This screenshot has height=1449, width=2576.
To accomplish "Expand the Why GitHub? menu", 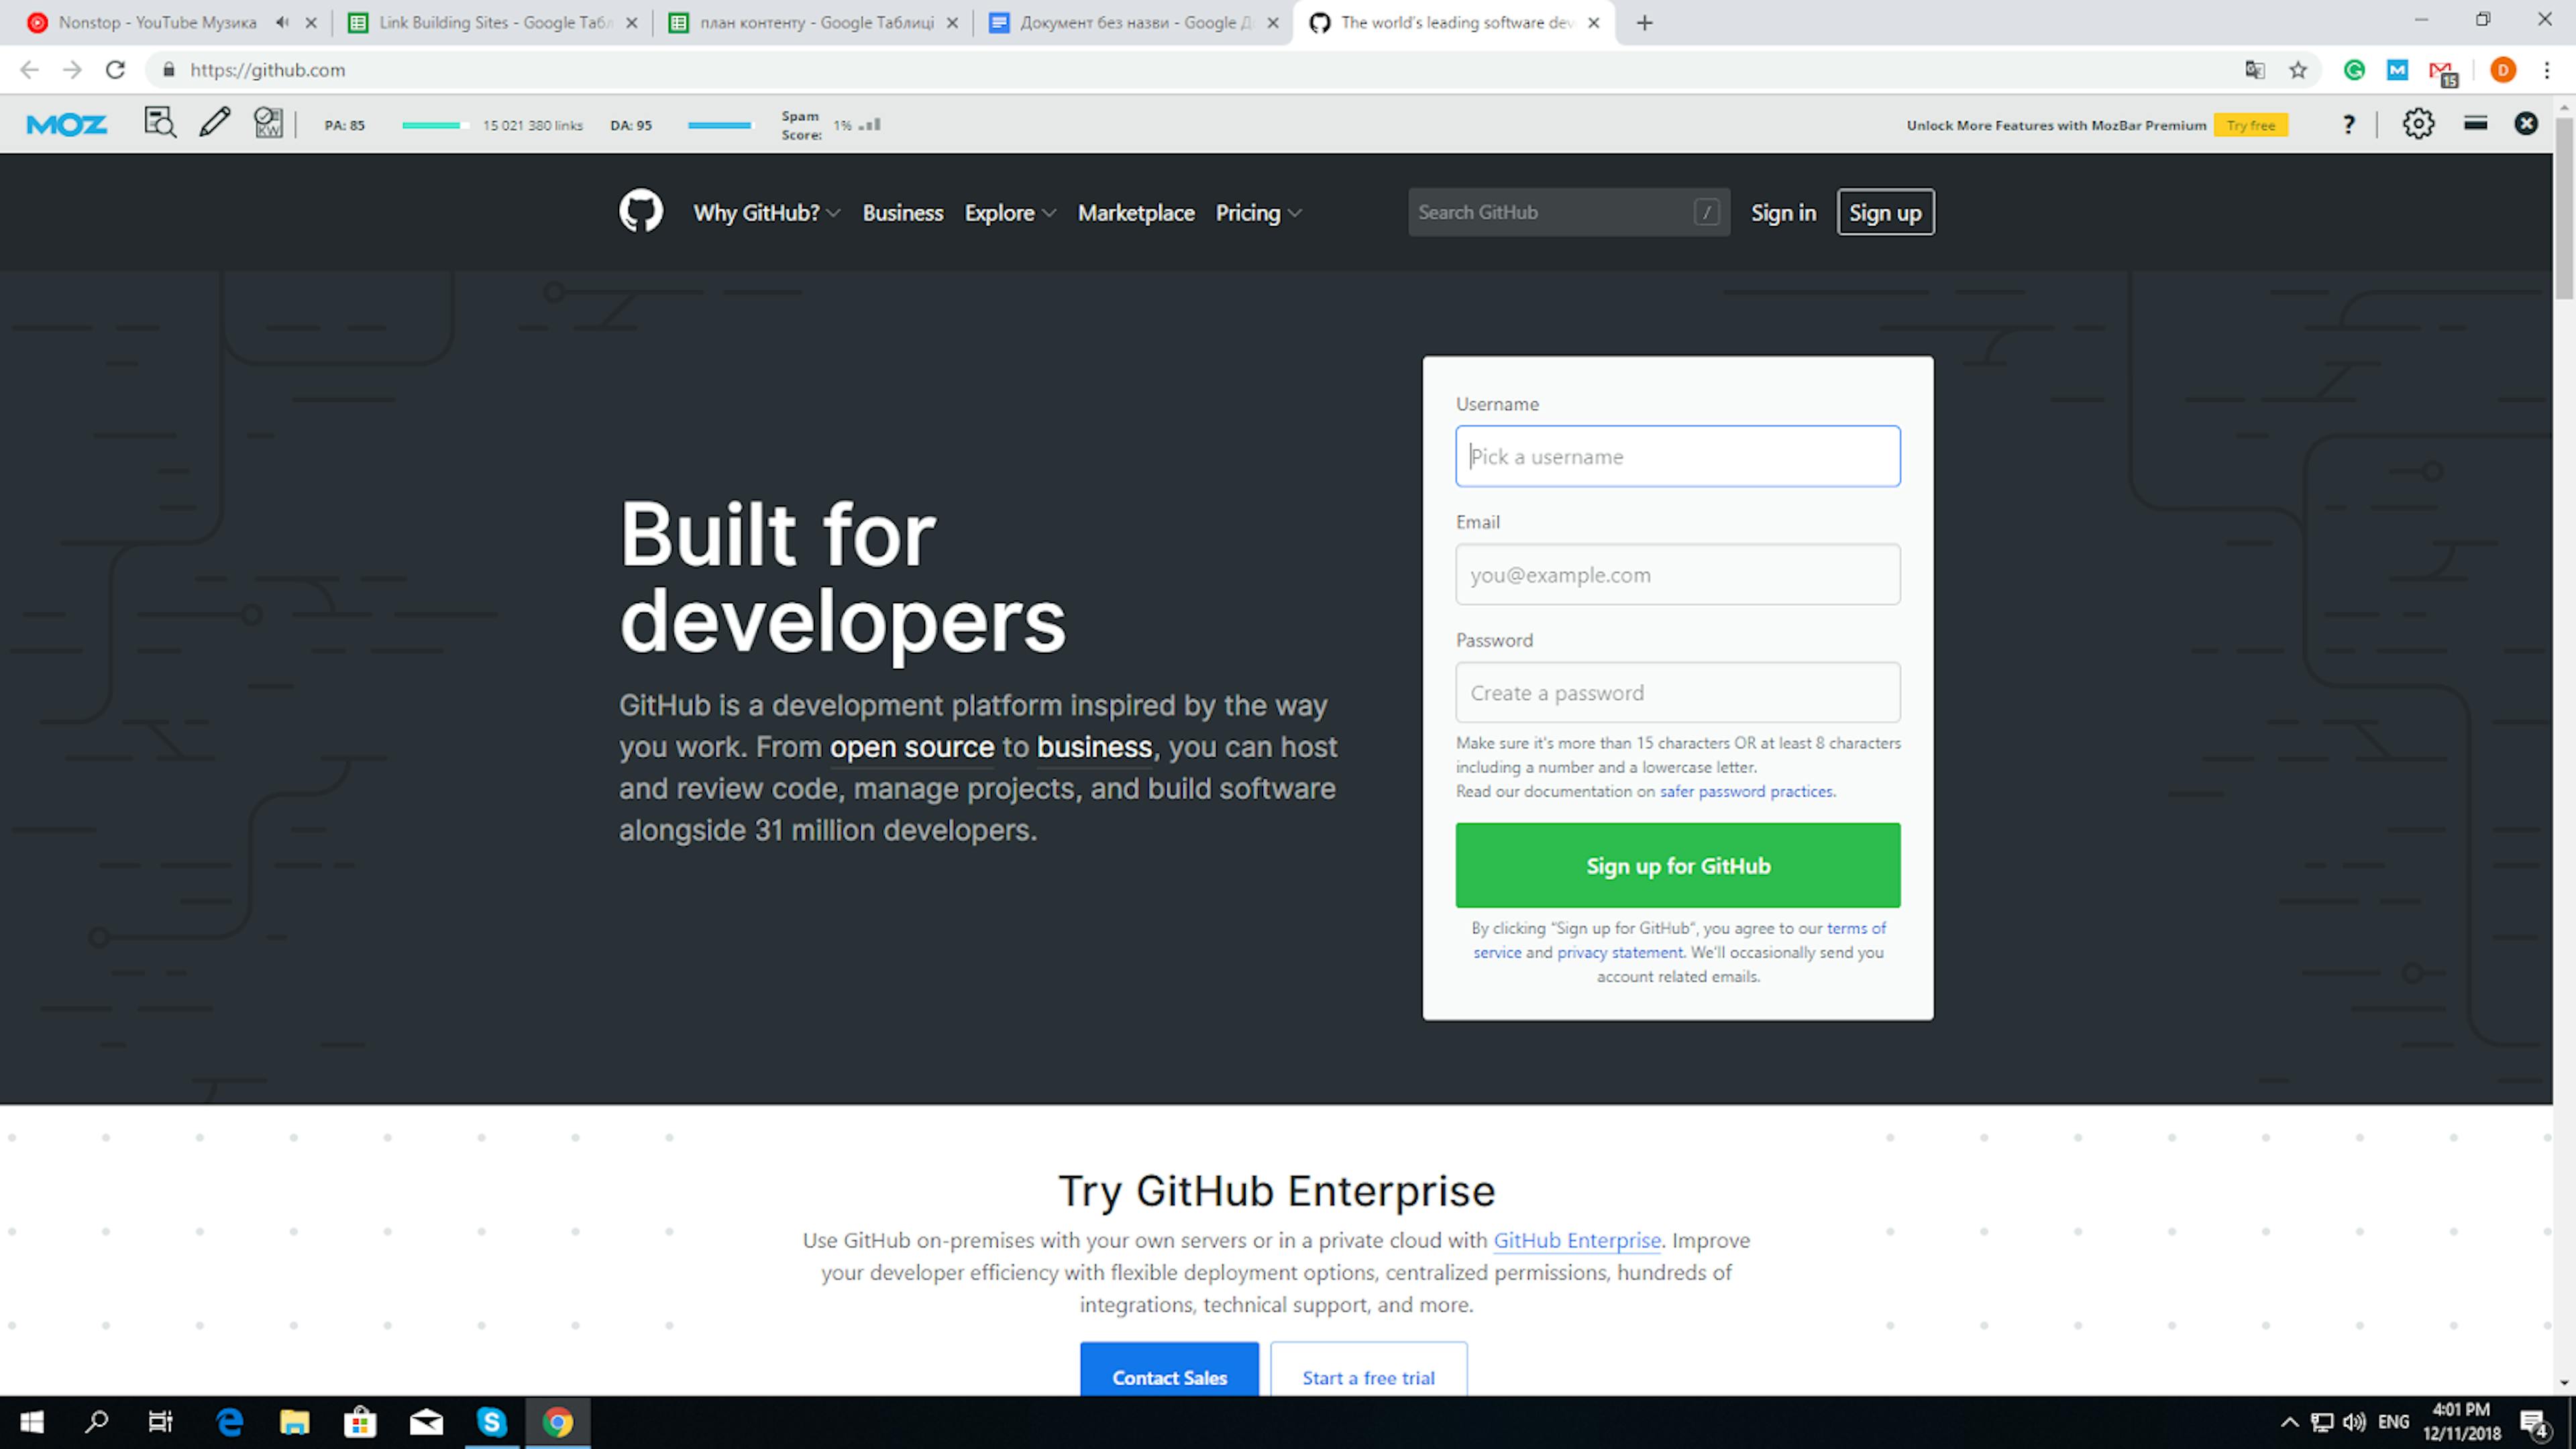I will 767,213.
